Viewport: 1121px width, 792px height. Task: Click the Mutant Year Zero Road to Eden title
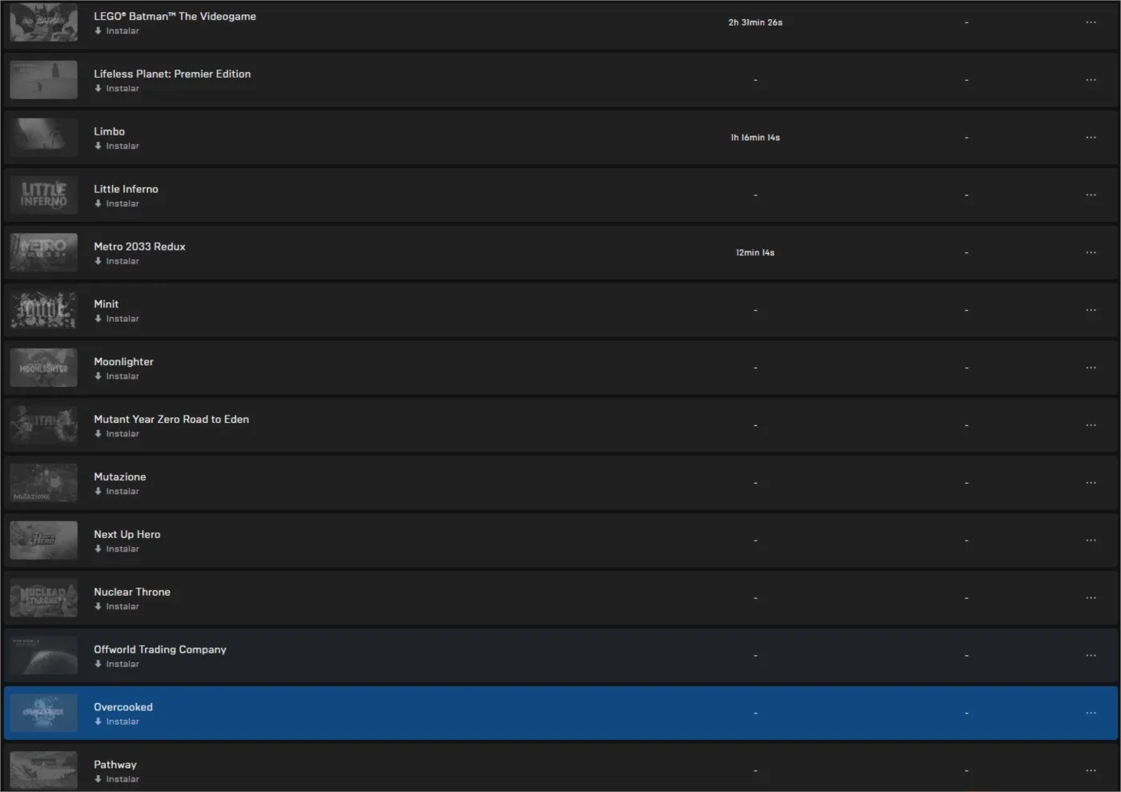point(171,420)
